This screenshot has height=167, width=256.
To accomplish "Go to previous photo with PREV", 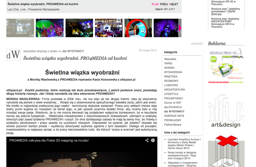I will click(164, 4).
